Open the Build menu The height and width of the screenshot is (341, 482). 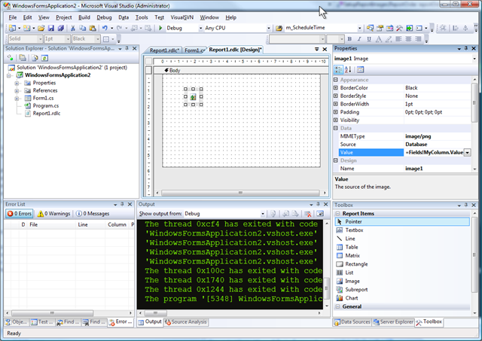tap(84, 17)
